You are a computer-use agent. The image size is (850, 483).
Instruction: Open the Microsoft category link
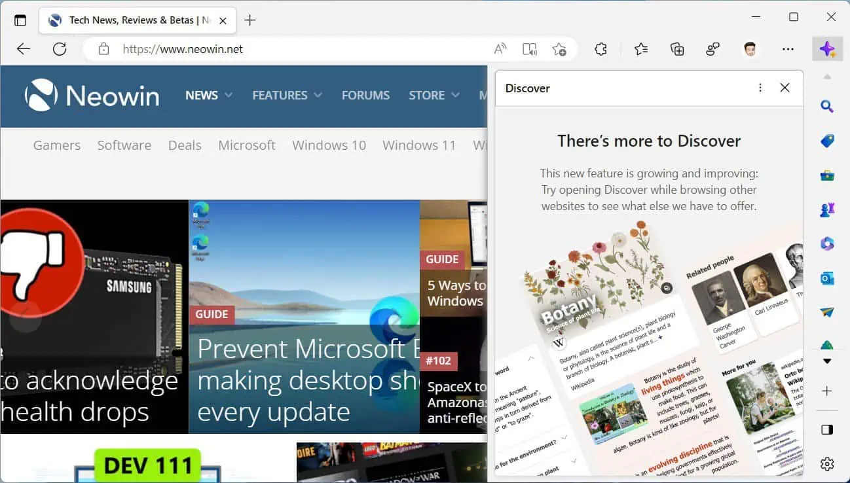[x=247, y=145]
